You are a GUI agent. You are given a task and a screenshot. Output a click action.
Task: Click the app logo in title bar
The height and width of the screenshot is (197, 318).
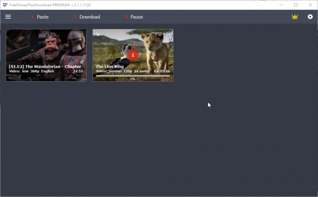[x=5, y=5]
